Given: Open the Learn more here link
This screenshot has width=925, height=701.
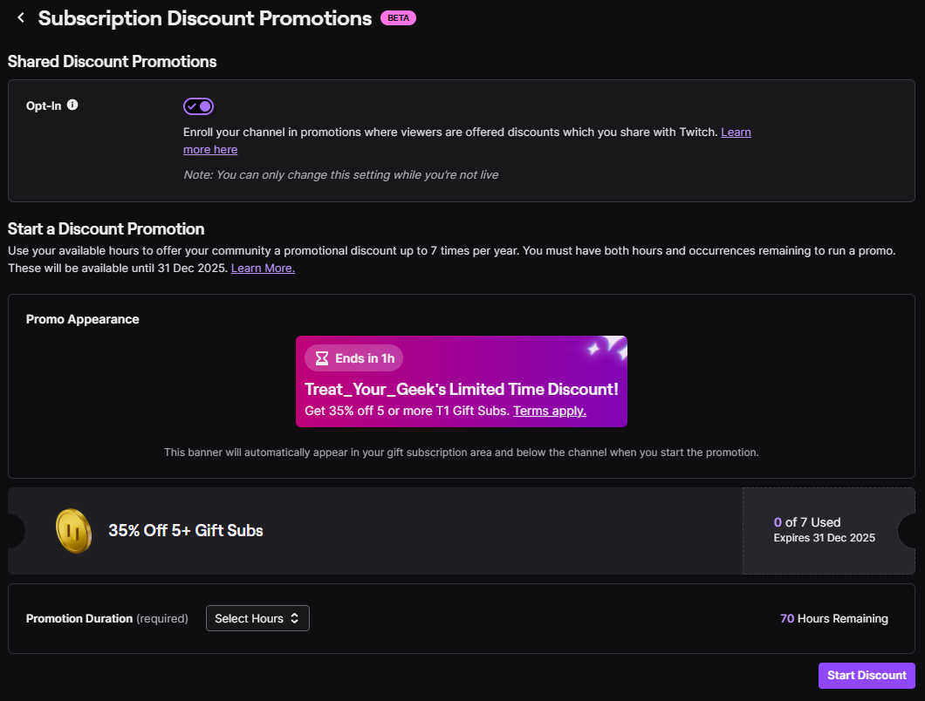Looking at the screenshot, I should 209,149.
